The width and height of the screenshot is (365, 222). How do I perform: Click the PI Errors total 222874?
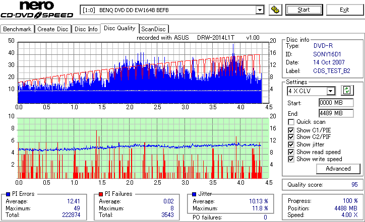71,215
